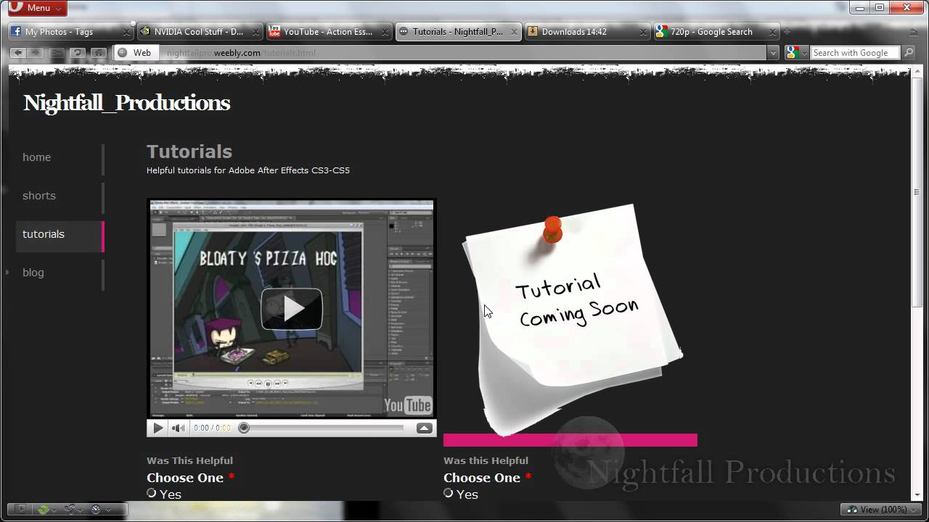Viewport: 929px width, 522px height.
Task: Click the player's play button below video
Action: 157,428
